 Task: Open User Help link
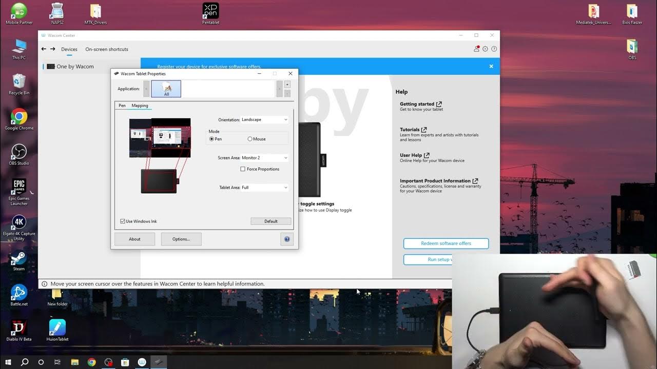click(415, 155)
